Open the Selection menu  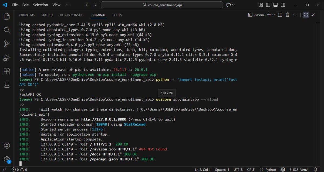[x=40, y=5]
